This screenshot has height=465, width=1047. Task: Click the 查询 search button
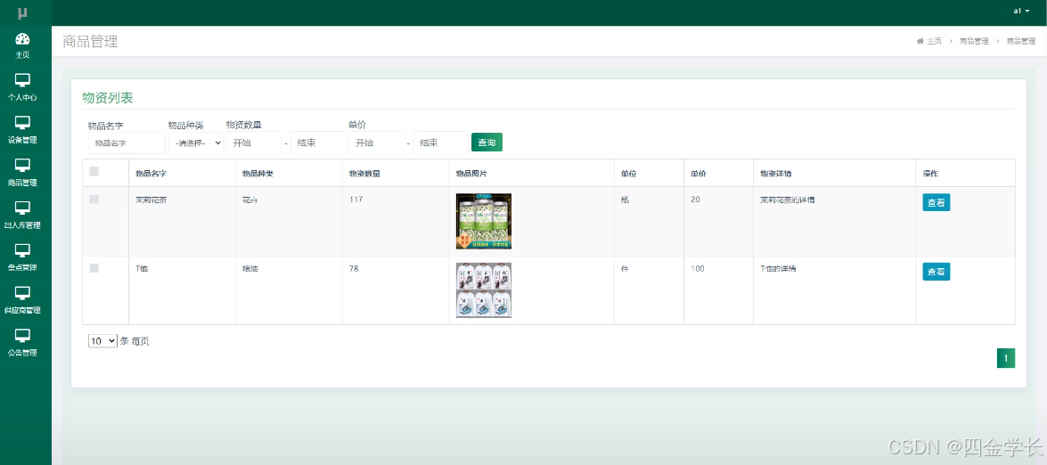click(x=487, y=143)
